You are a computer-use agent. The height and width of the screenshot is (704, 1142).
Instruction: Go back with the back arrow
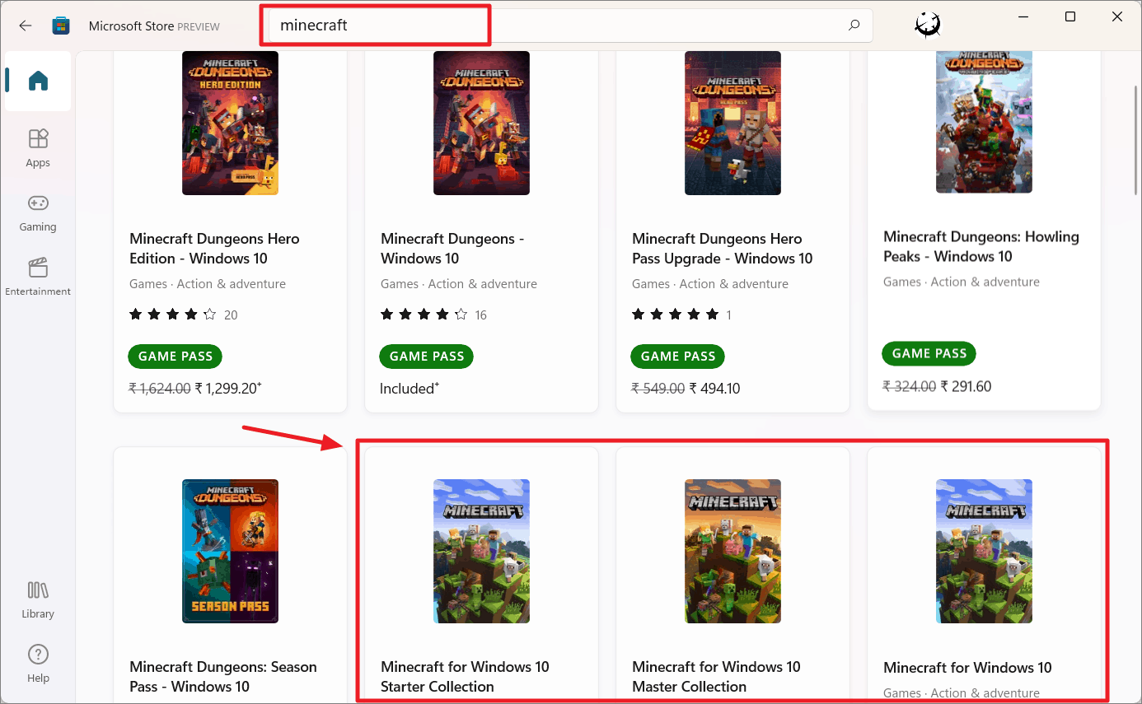(26, 26)
